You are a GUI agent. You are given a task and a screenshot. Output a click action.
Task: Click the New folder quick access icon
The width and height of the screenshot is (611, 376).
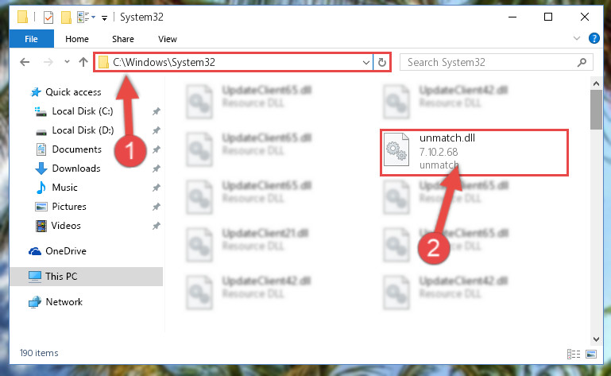pos(66,17)
